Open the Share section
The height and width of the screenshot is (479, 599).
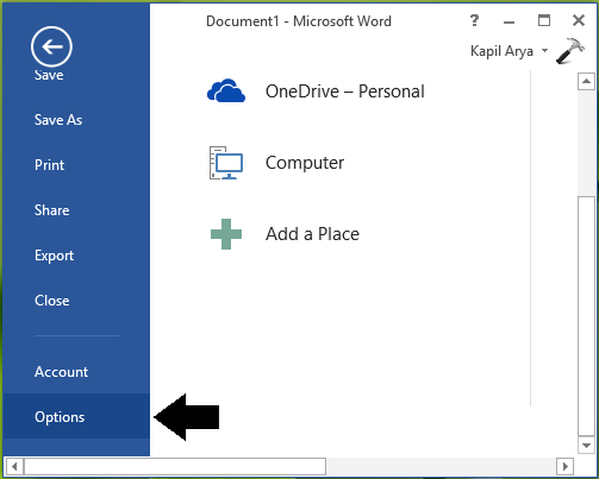click(x=52, y=210)
